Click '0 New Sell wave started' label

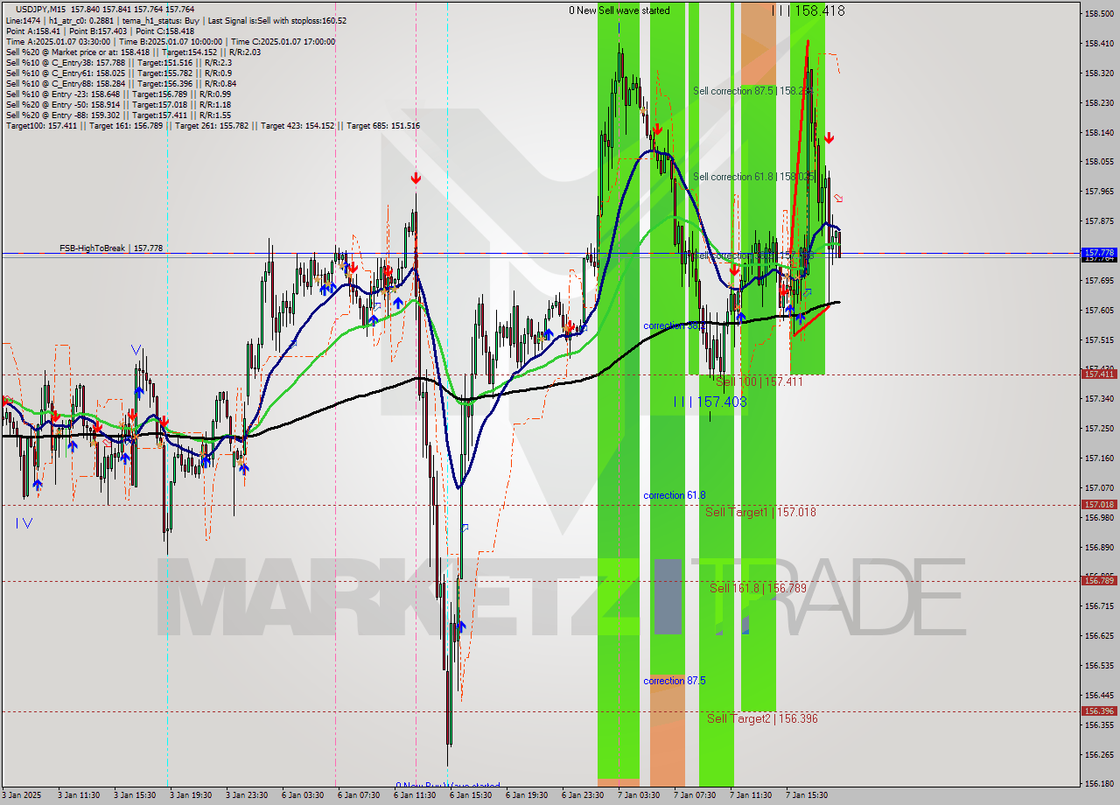[619, 10]
